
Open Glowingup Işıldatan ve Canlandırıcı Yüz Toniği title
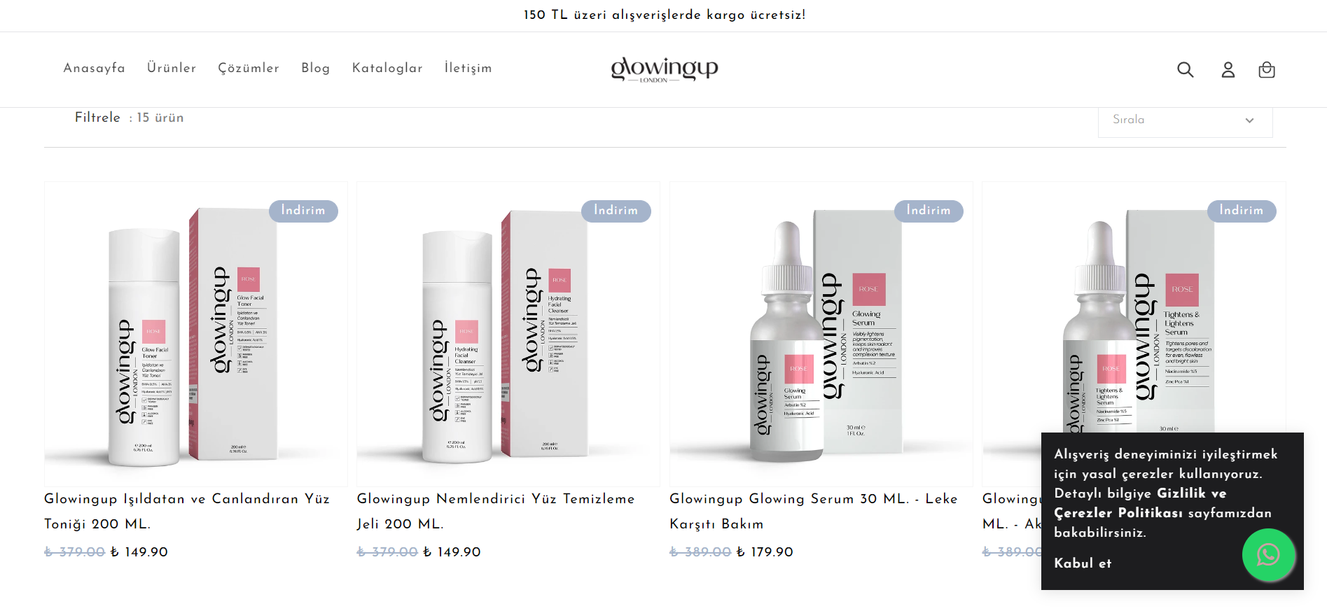click(x=187, y=511)
